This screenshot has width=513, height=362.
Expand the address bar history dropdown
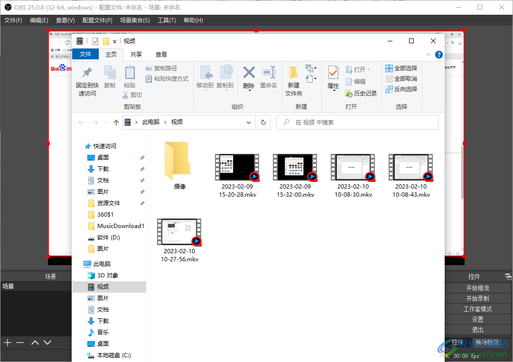249,123
